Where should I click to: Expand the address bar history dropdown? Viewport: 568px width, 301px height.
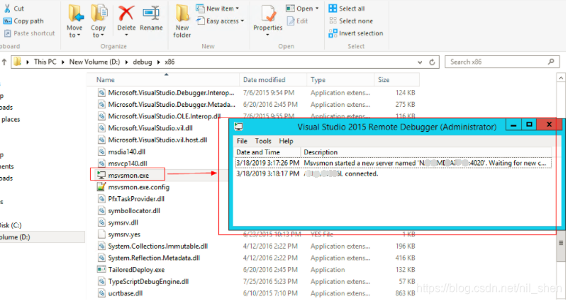pyautogui.click(x=420, y=62)
